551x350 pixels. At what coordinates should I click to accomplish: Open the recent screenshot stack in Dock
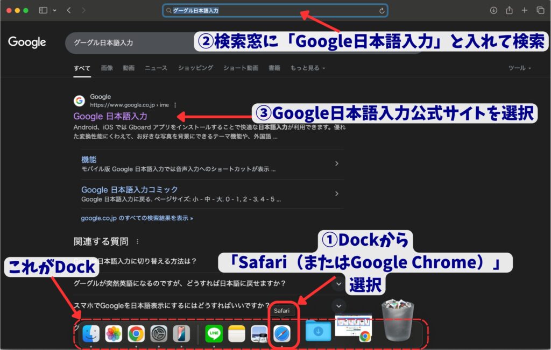click(x=353, y=328)
